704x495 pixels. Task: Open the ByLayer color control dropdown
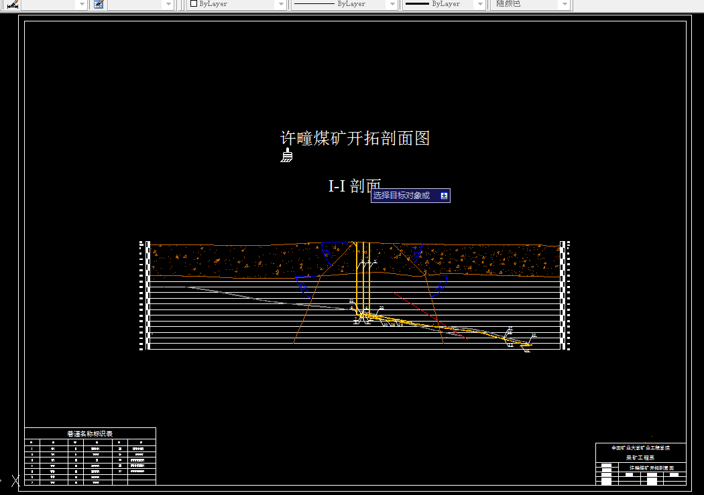pos(281,5)
